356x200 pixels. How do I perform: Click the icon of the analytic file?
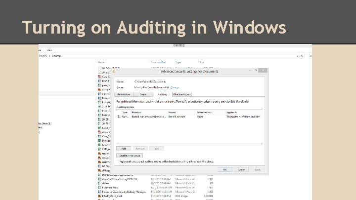click(99, 162)
